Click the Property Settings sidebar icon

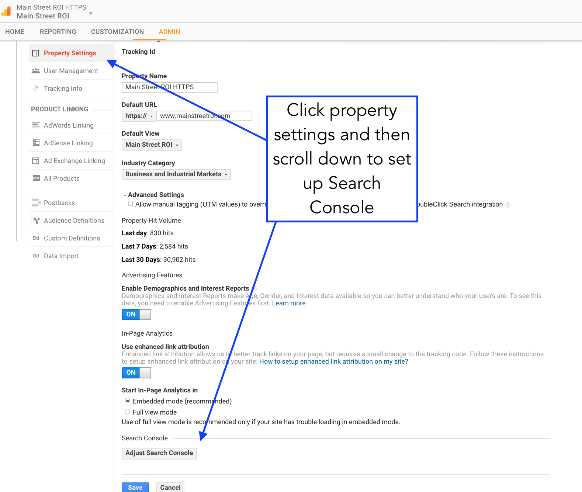(x=35, y=53)
